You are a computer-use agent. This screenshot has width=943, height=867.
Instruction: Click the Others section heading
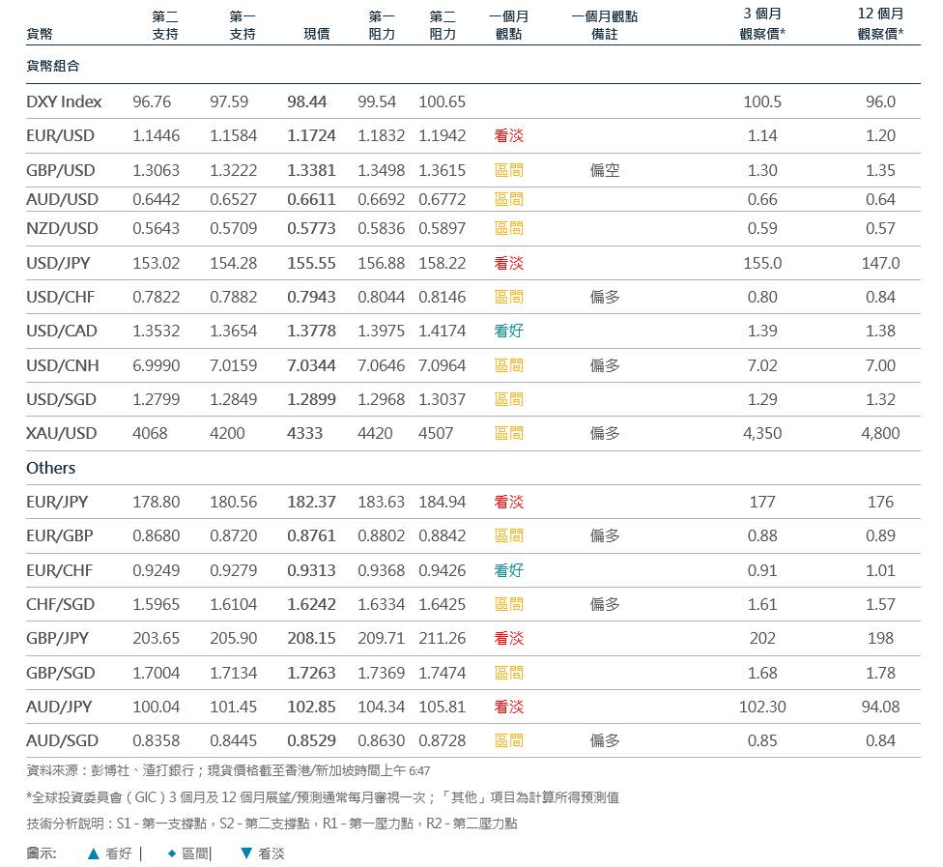(x=50, y=468)
